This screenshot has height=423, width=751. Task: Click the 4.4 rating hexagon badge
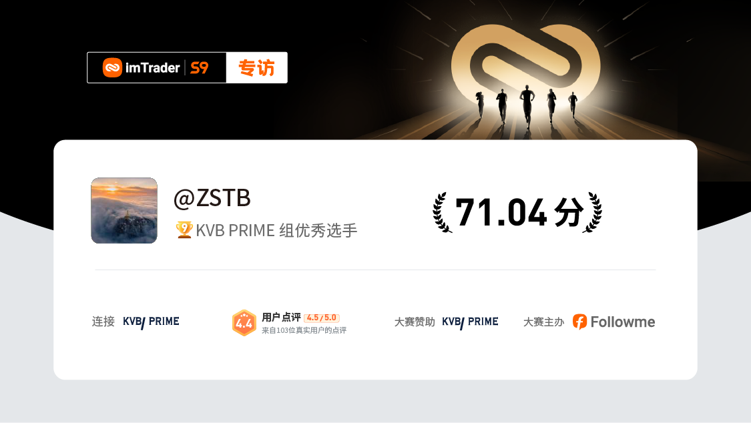coord(244,322)
